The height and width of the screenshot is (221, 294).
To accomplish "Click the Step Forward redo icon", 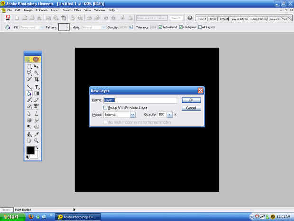I will coord(113,18).
